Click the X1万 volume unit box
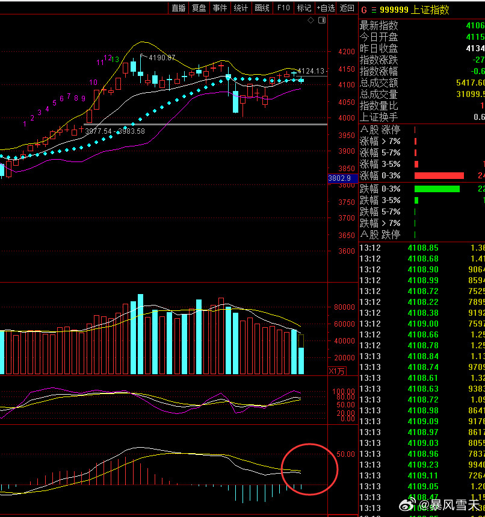The image size is (485, 517). tap(337, 371)
